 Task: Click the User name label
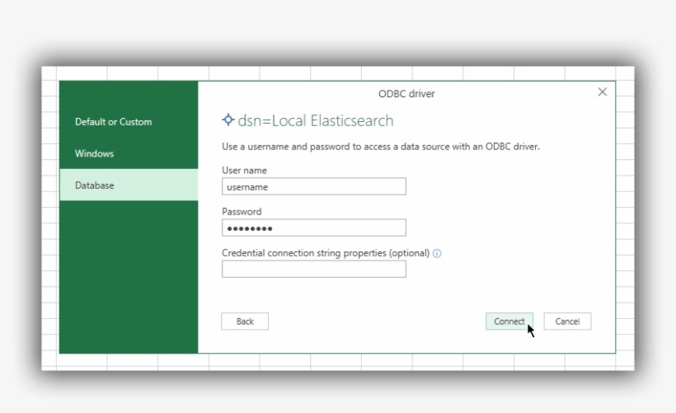pyautogui.click(x=244, y=171)
